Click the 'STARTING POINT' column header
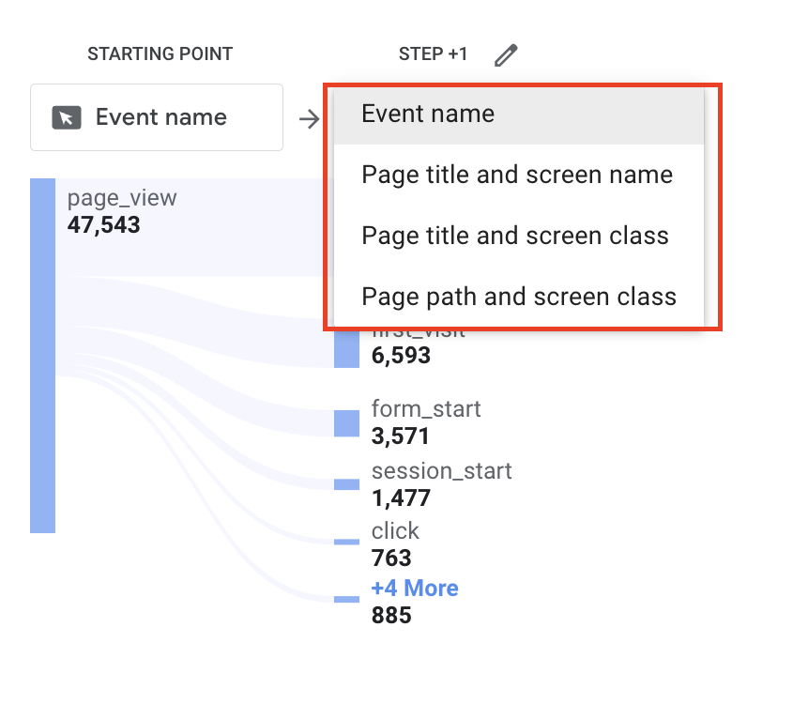This screenshot has width=793, height=719. pyautogui.click(x=160, y=54)
